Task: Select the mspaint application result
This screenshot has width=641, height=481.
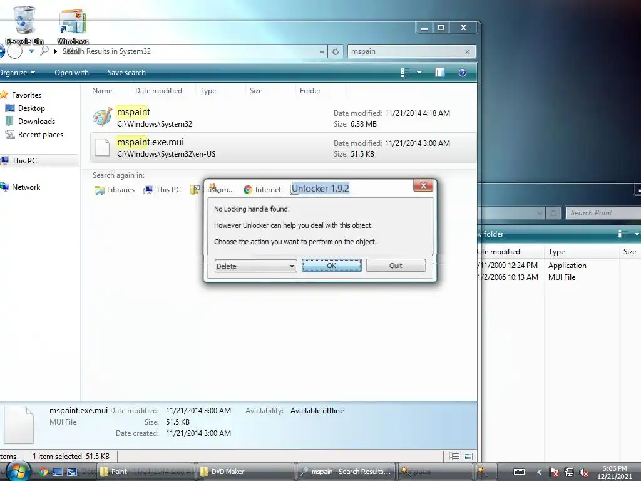Action: [283, 118]
